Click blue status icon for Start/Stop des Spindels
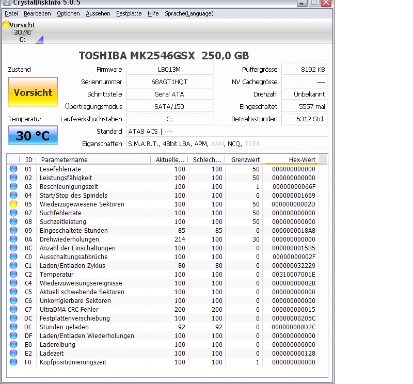Viewport: 413px width, 384px height. [x=13, y=195]
